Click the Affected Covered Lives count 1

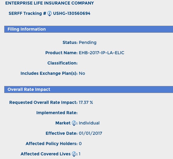tap(79, 154)
